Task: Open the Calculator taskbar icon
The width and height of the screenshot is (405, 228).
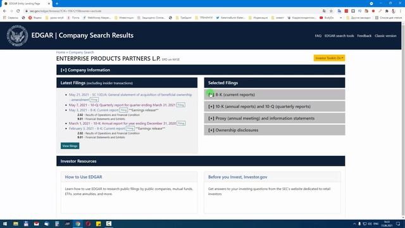Action: [57, 224]
